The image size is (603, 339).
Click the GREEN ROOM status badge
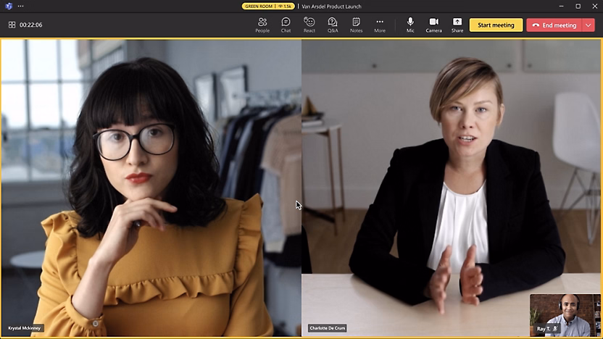268,6
